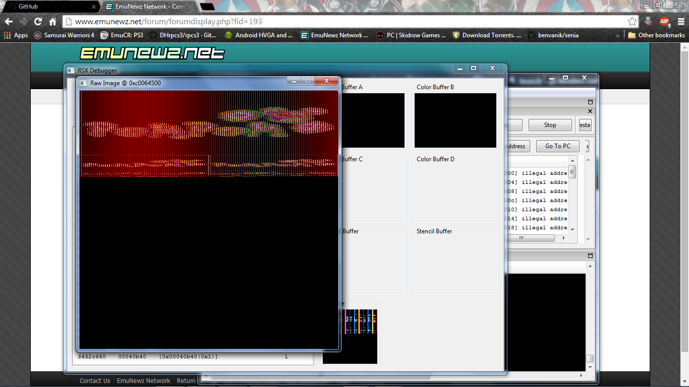Image resolution: width=689 pixels, height=387 pixels.
Task: Open the Contact Us footer link
Action: pyautogui.click(x=95, y=381)
